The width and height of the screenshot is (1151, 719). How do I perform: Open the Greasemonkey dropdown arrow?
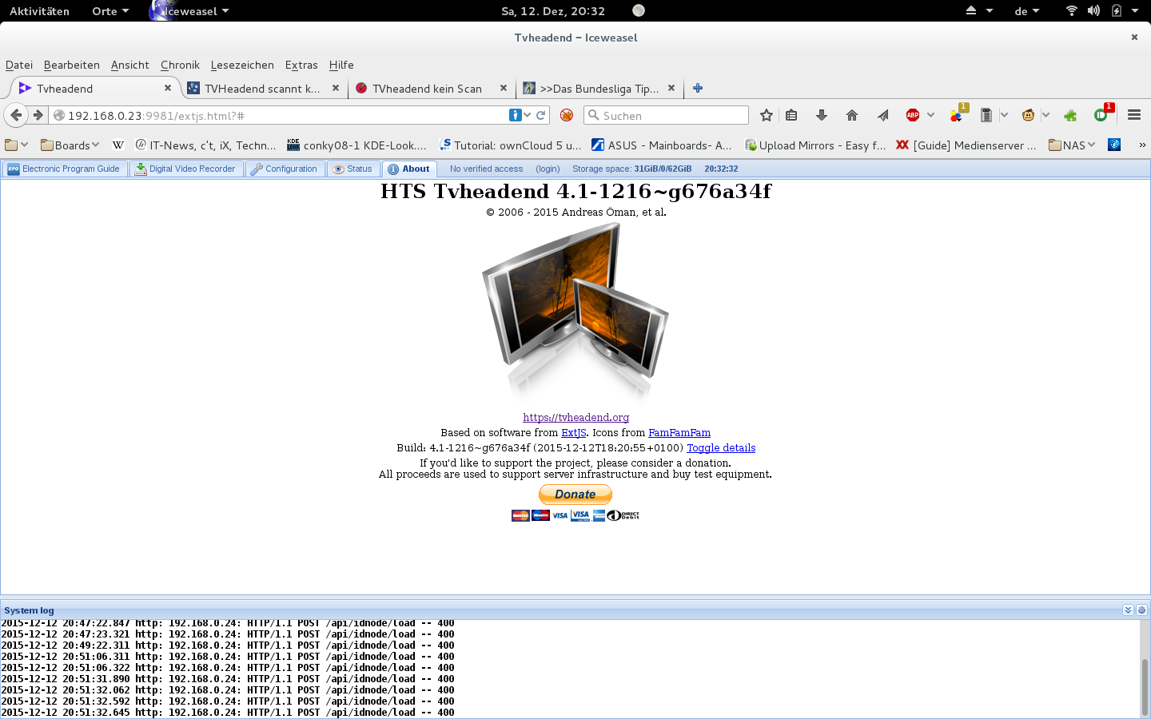pyautogui.click(x=1045, y=115)
